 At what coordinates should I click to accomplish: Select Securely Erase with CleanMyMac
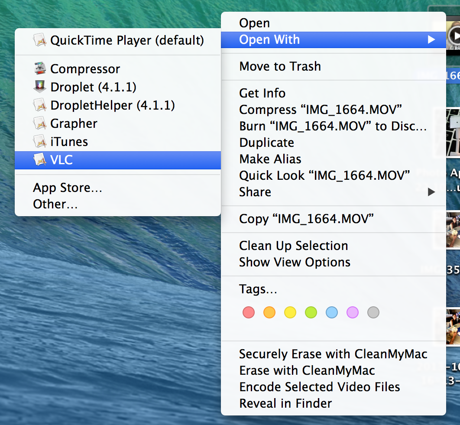[333, 354]
